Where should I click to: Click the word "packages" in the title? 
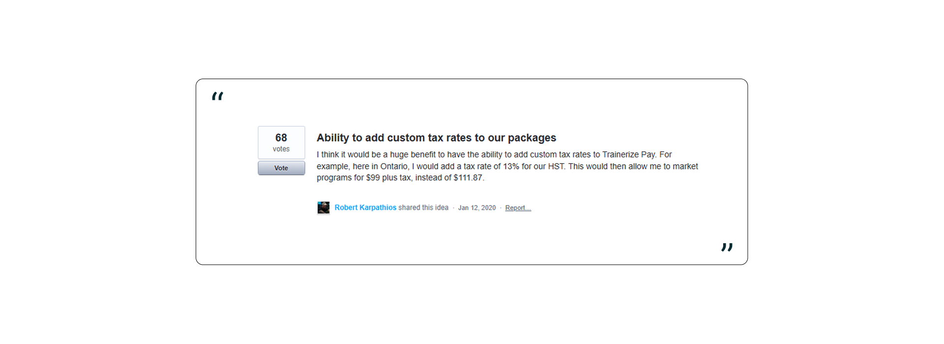click(532, 138)
